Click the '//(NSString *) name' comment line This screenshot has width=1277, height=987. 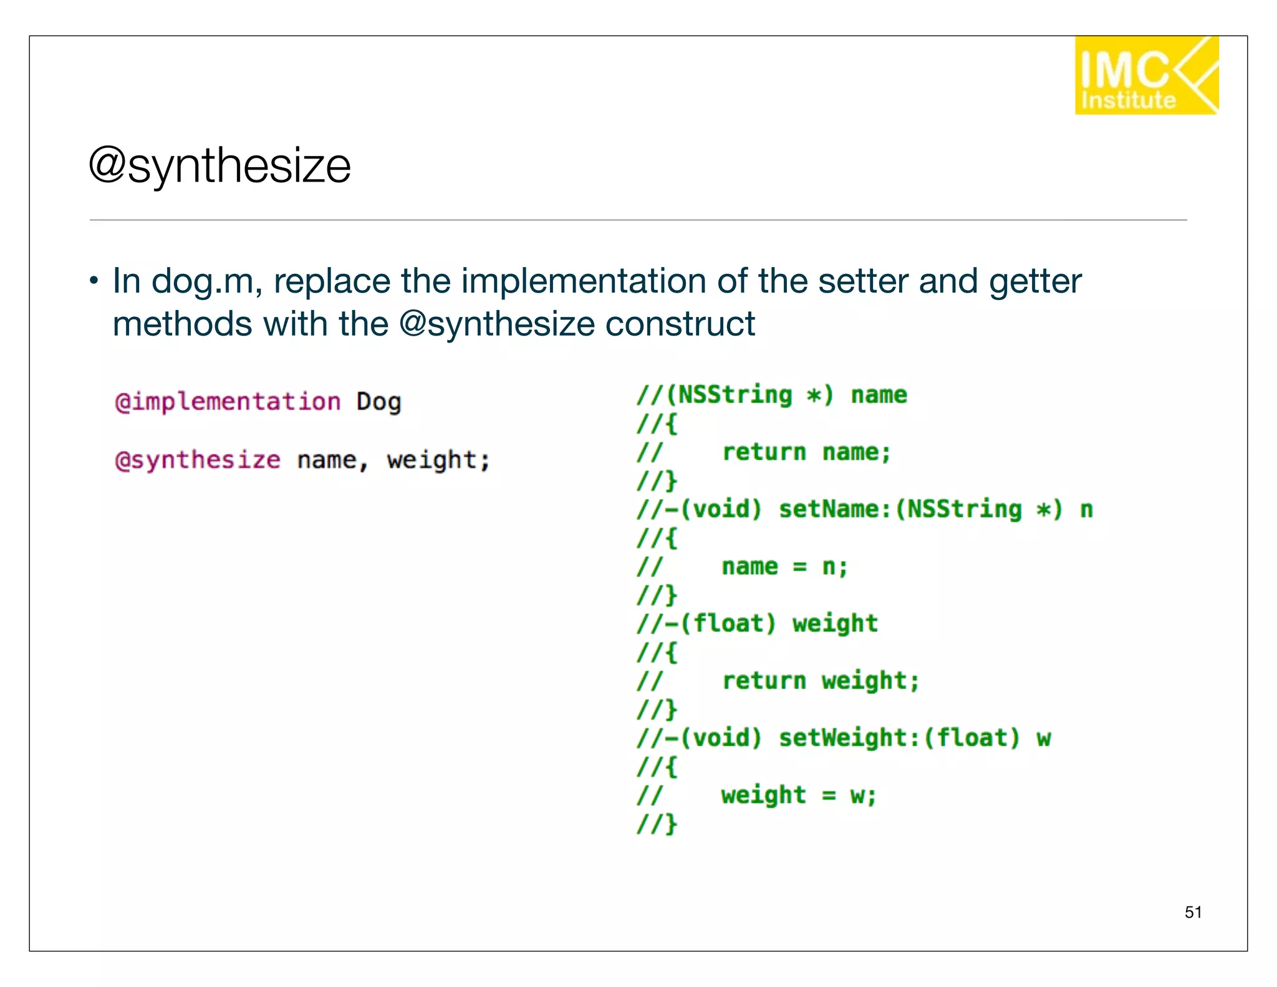tap(772, 395)
